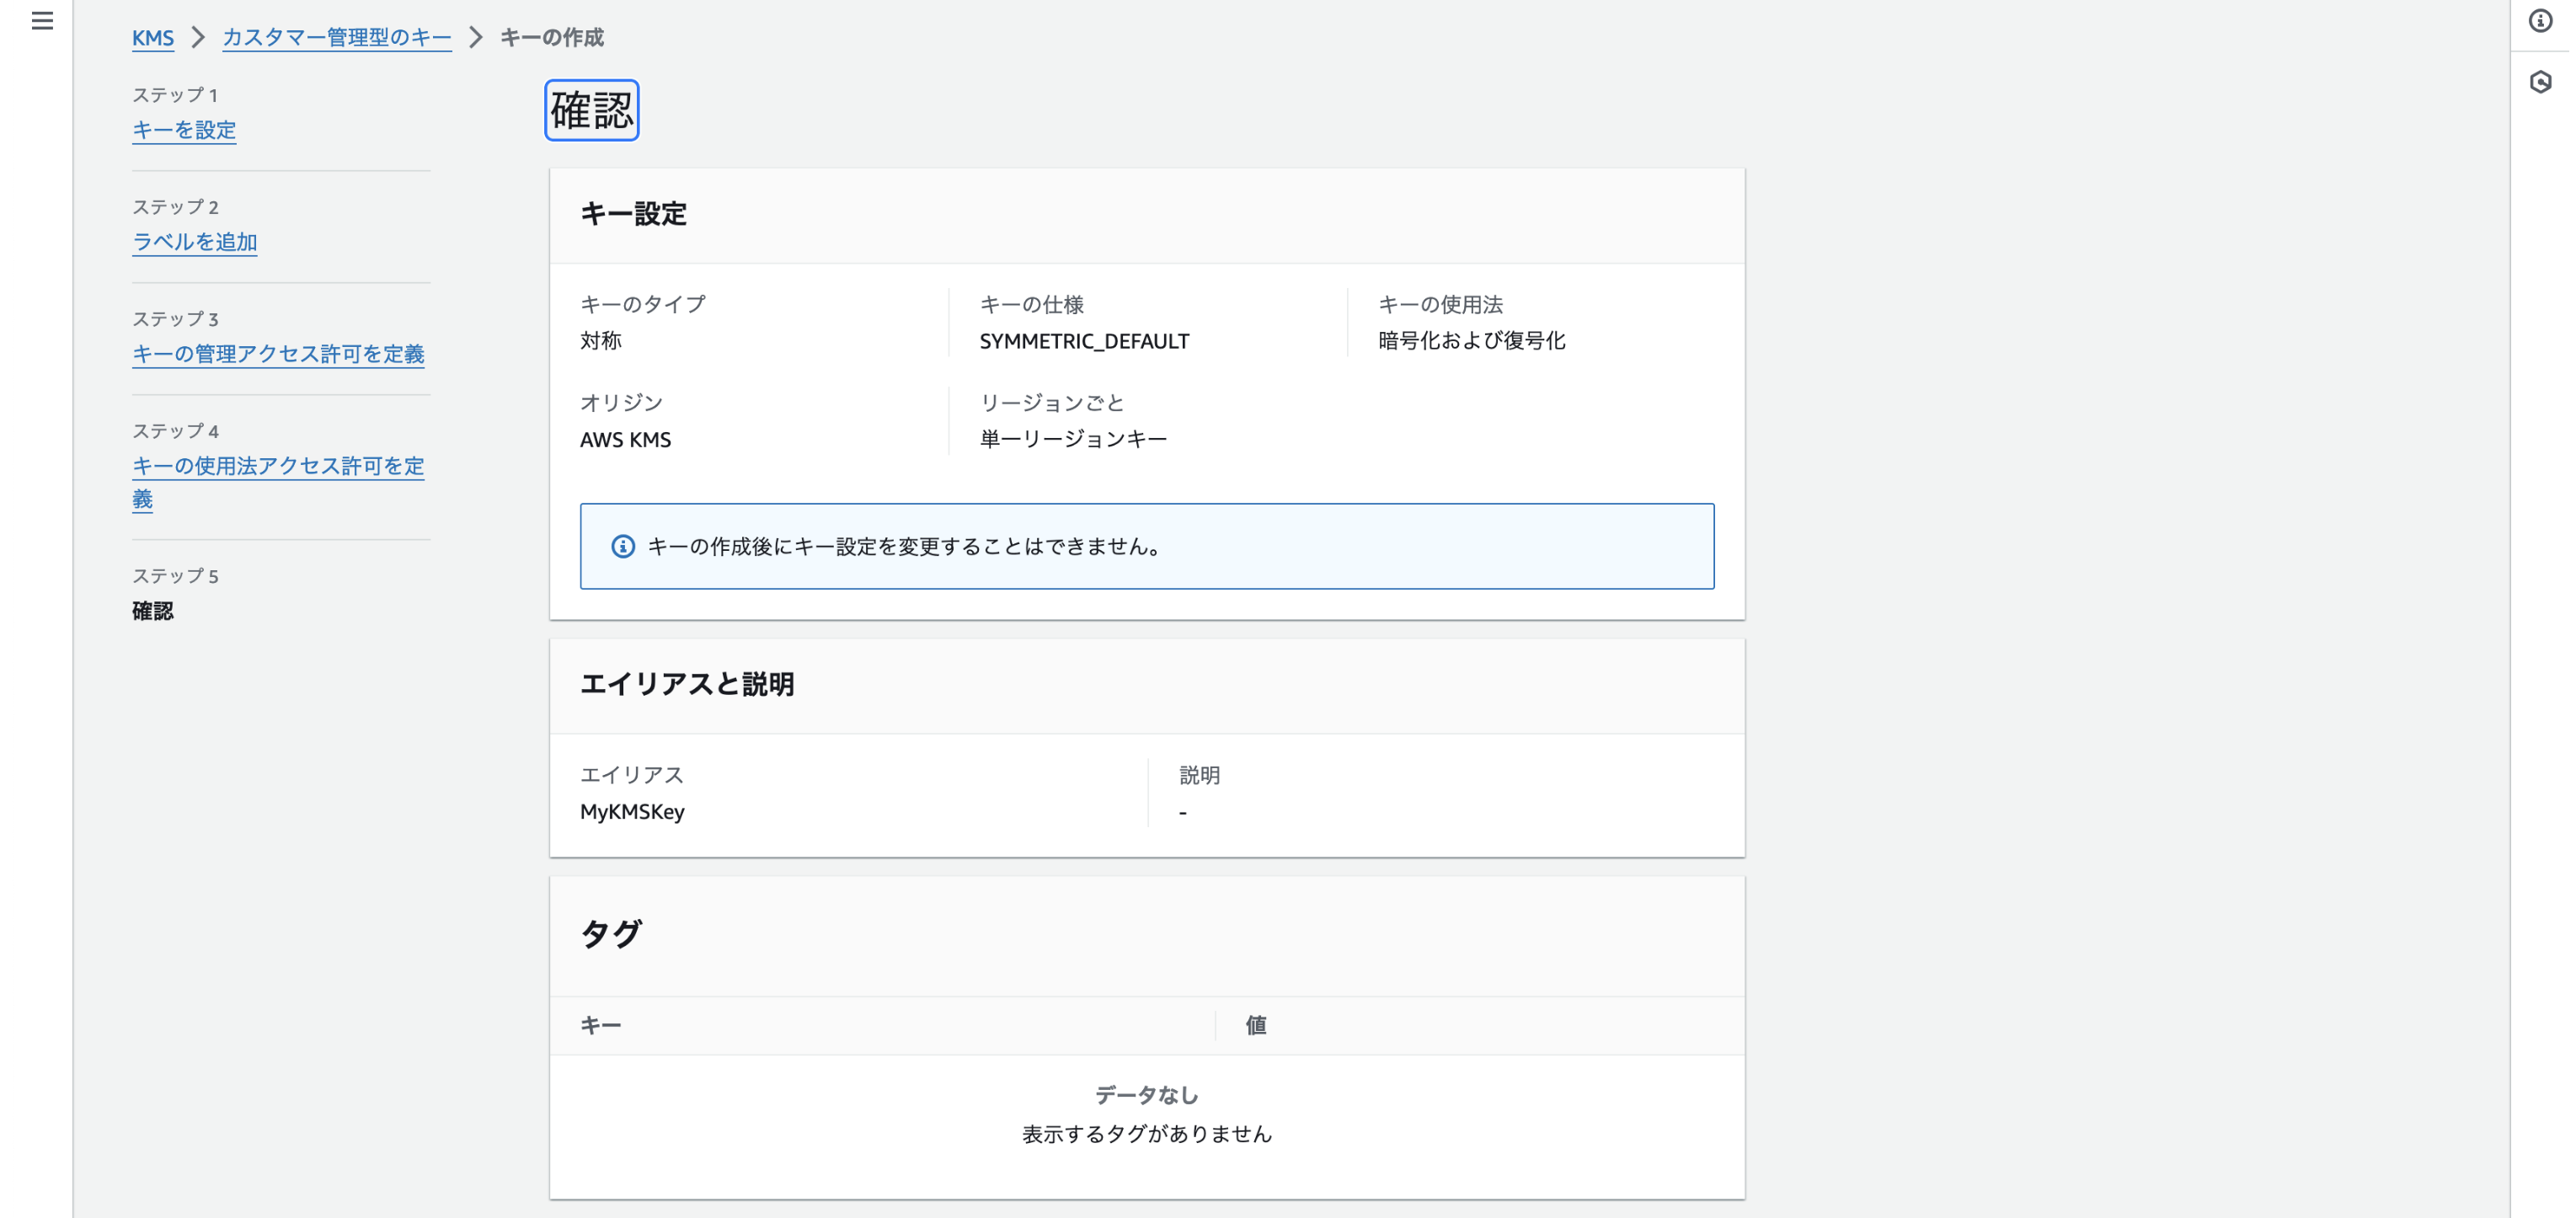2576x1218 pixels.
Task: Click the キーの作成 breadcrumb text
Action: [x=551, y=38]
